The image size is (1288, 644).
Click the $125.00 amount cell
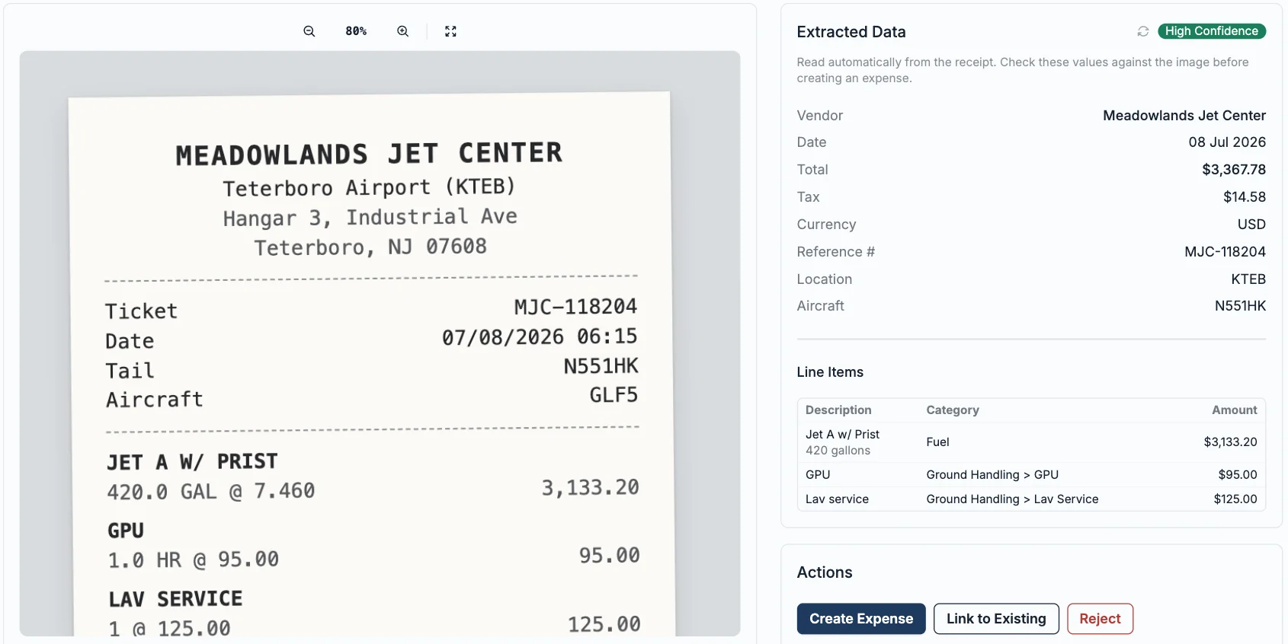[1235, 499]
